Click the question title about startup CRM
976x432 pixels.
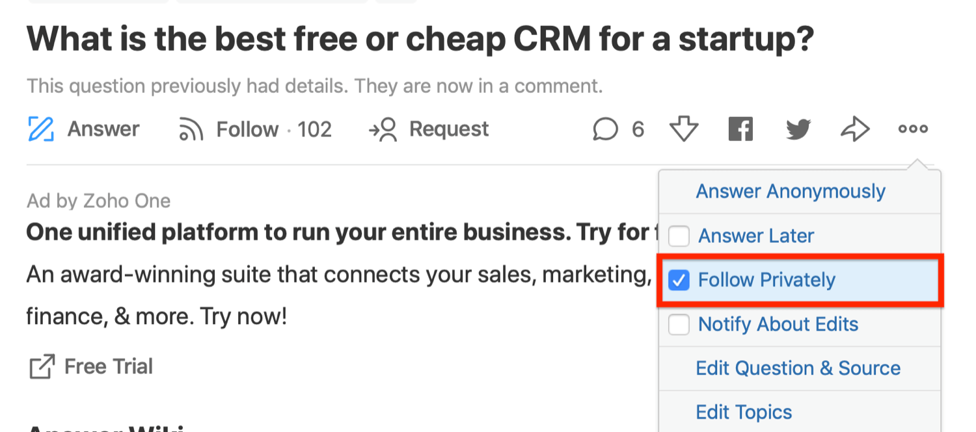(x=420, y=40)
